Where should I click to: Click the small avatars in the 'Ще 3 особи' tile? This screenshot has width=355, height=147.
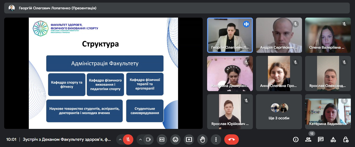(279, 108)
